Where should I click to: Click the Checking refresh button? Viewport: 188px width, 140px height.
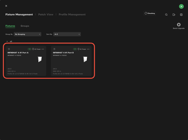(150, 13)
